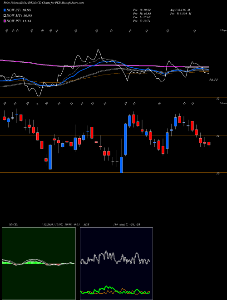Viewport: 227px width, 300px height.
Task: Select the 'DOW MT: 10.95' legend label
Action: coord(19,16)
